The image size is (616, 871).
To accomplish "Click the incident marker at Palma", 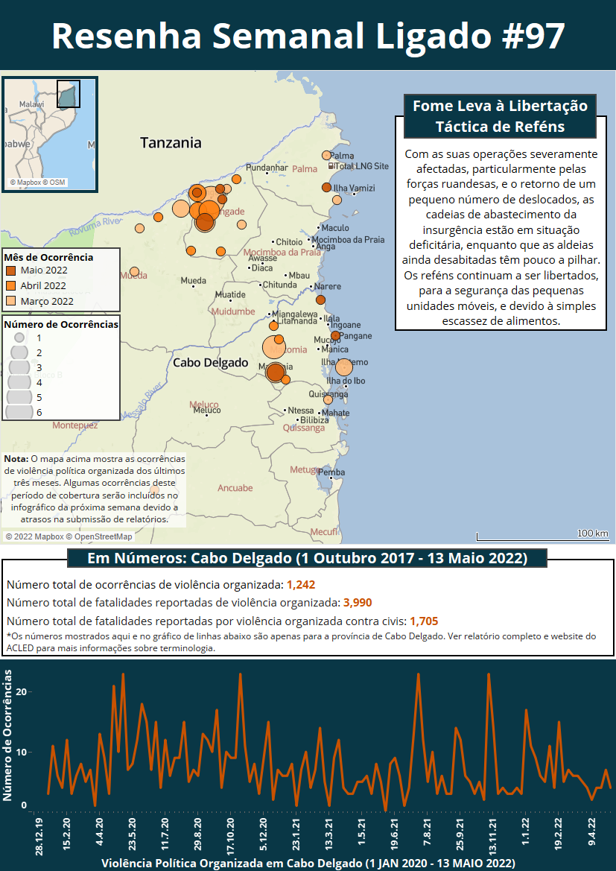I will (326, 155).
